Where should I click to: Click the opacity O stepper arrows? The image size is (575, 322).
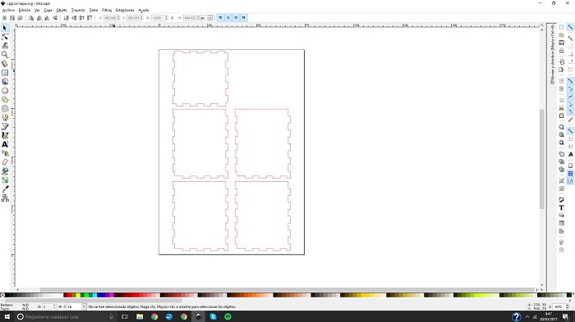54,306
